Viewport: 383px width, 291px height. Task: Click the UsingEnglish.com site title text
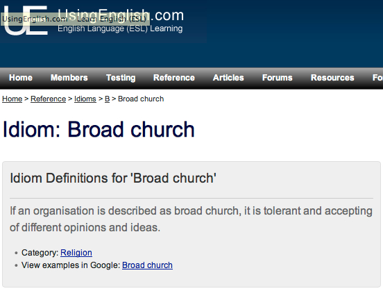click(121, 15)
